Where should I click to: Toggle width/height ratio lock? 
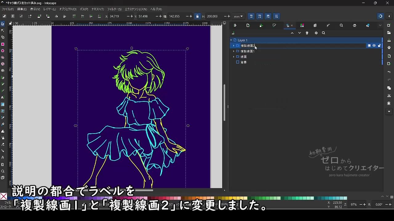197,16
